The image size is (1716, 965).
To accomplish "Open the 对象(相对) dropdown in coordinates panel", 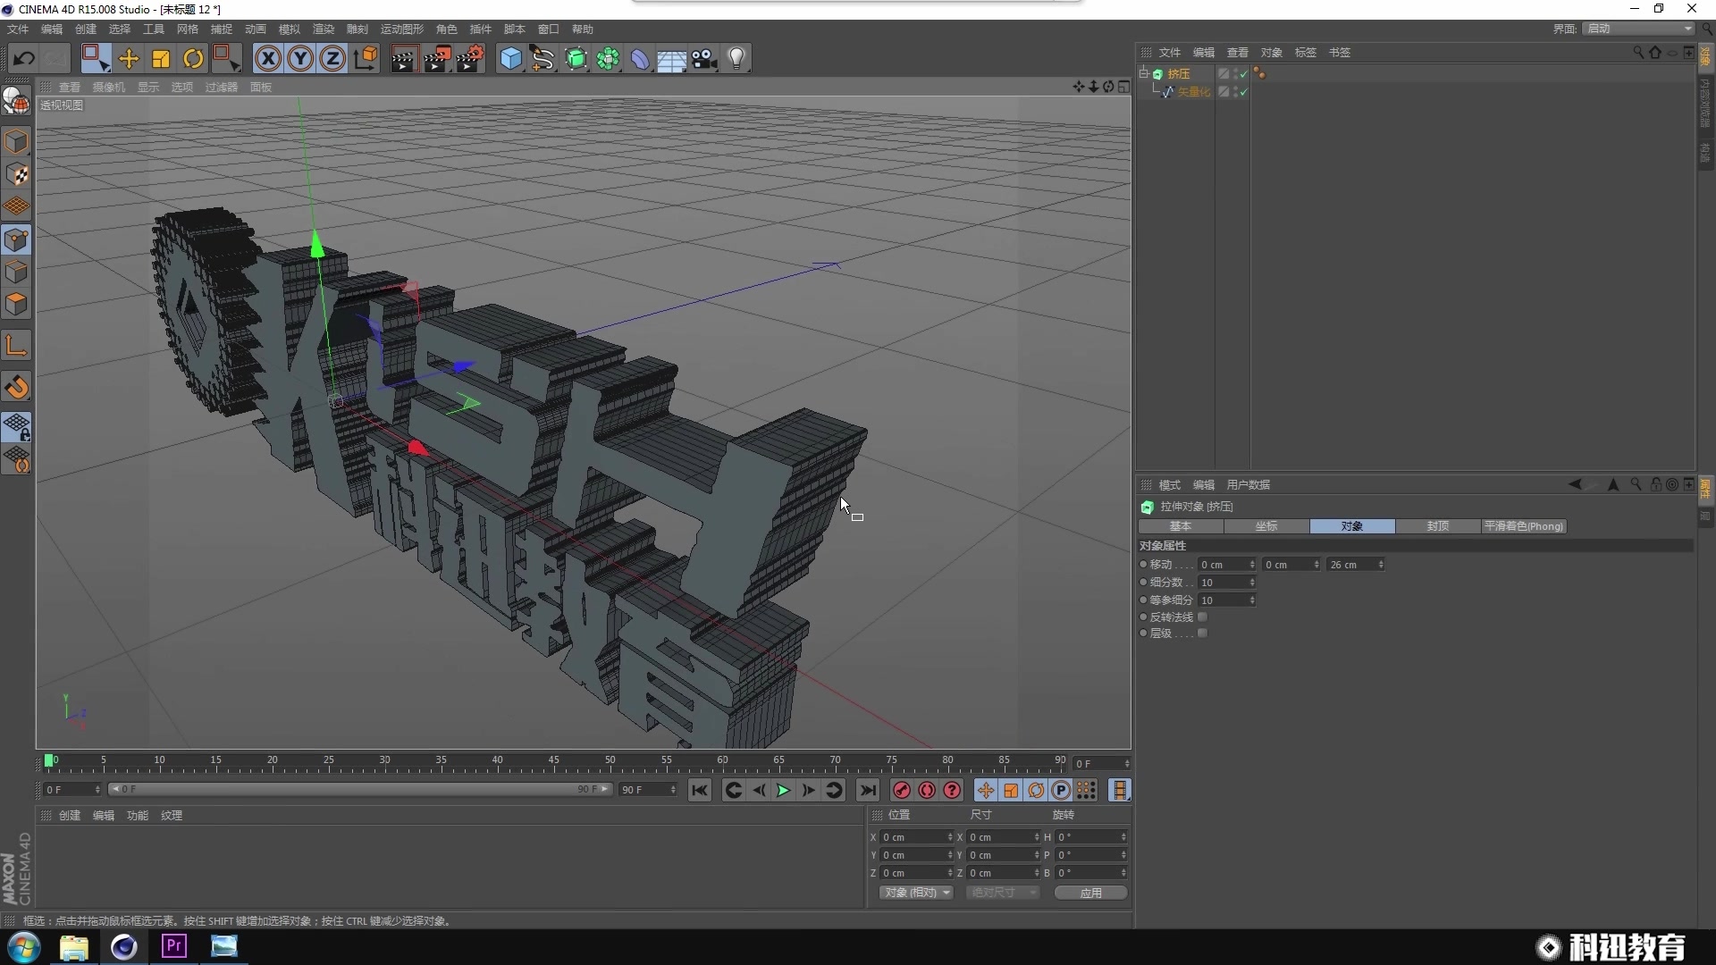I will click(x=916, y=893).
